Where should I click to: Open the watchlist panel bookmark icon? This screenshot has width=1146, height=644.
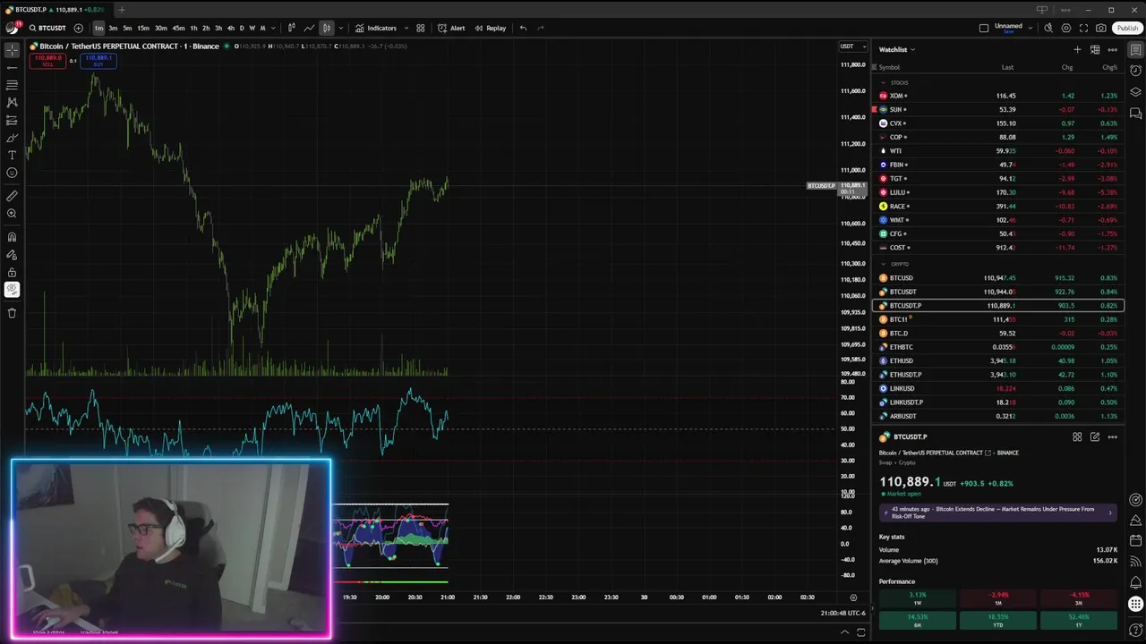tap(1135, 49)
